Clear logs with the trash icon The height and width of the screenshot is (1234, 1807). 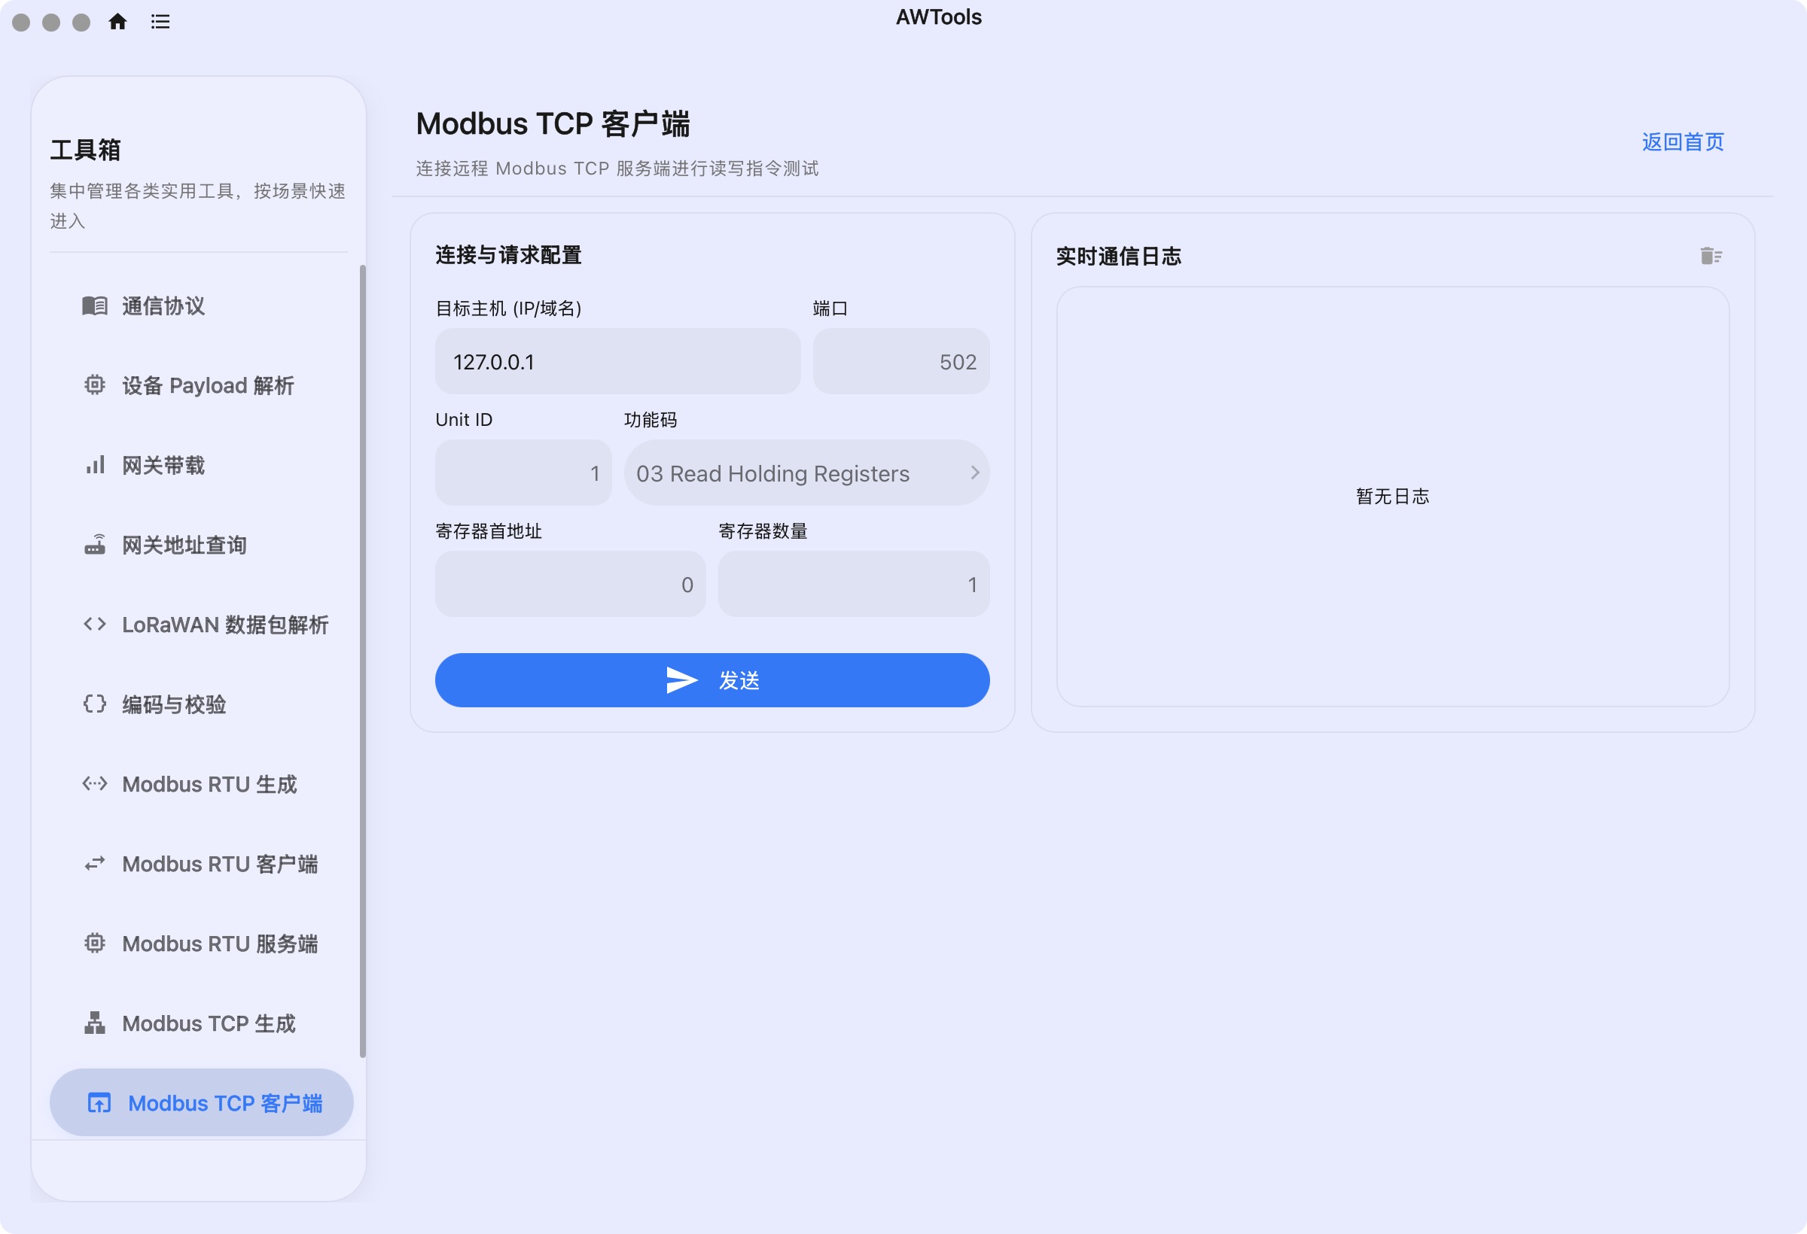(1711, 256)
